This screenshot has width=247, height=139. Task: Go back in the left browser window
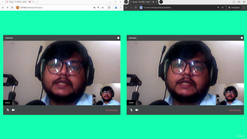coord(3,8)
